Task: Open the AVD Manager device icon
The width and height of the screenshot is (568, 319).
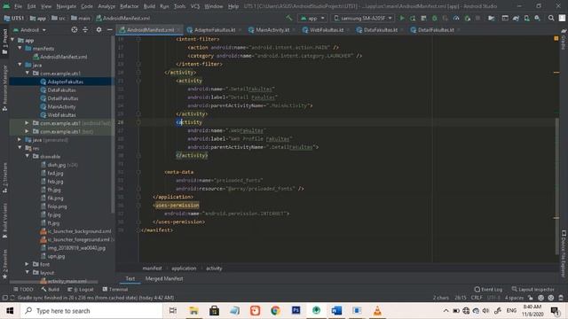Action: [526, 18]
